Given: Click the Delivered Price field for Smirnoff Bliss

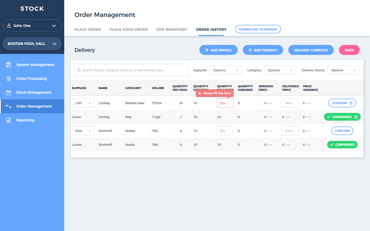Looking at the screenshot, I should pyautogui.click(x=290, y=131).
